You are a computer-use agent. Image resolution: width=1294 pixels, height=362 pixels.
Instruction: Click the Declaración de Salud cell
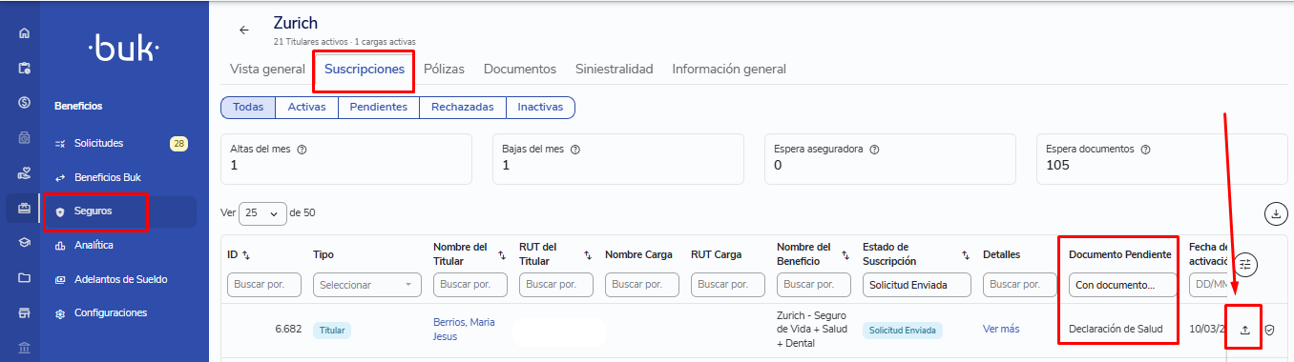pyautogui.click(x=1117, y=330)
